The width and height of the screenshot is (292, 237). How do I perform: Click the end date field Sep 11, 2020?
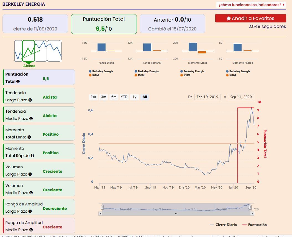(x=241, y=97)
